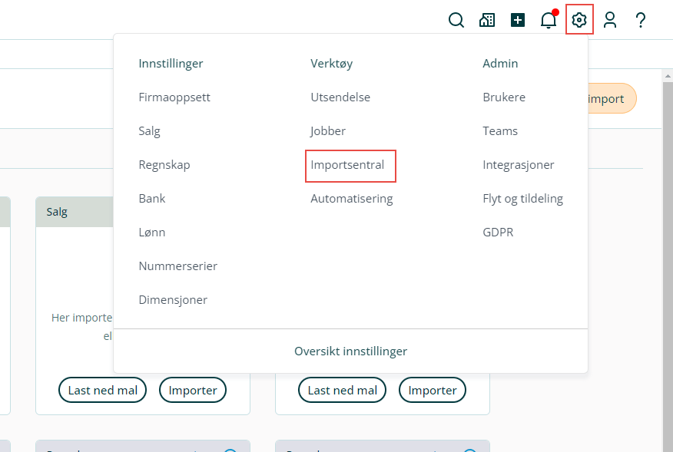Open the search magnifier icon
Viewport: 673px width, 452px height.
tap(456, 20)
